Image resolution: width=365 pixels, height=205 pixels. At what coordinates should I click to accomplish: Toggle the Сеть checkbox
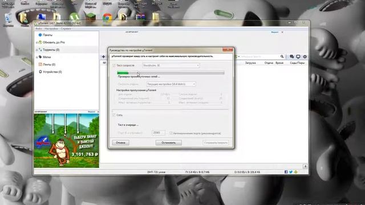coord(114,115)
